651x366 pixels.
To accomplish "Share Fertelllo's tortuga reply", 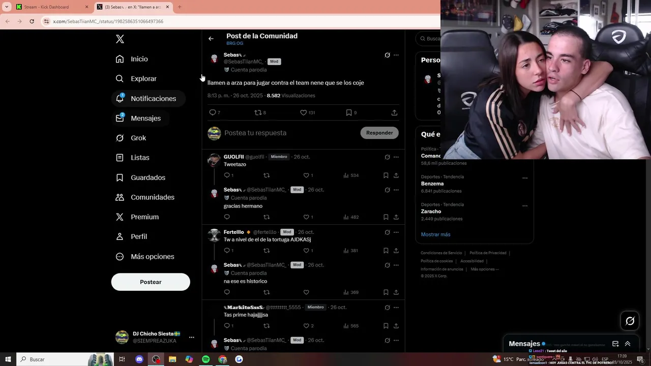I will point(396,251).
